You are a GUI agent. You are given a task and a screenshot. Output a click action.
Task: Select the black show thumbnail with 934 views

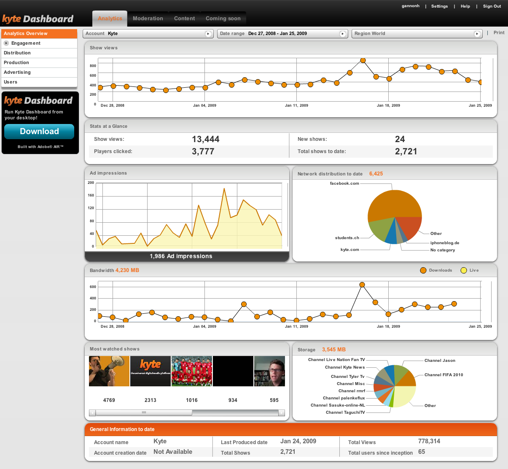[233, 371]
